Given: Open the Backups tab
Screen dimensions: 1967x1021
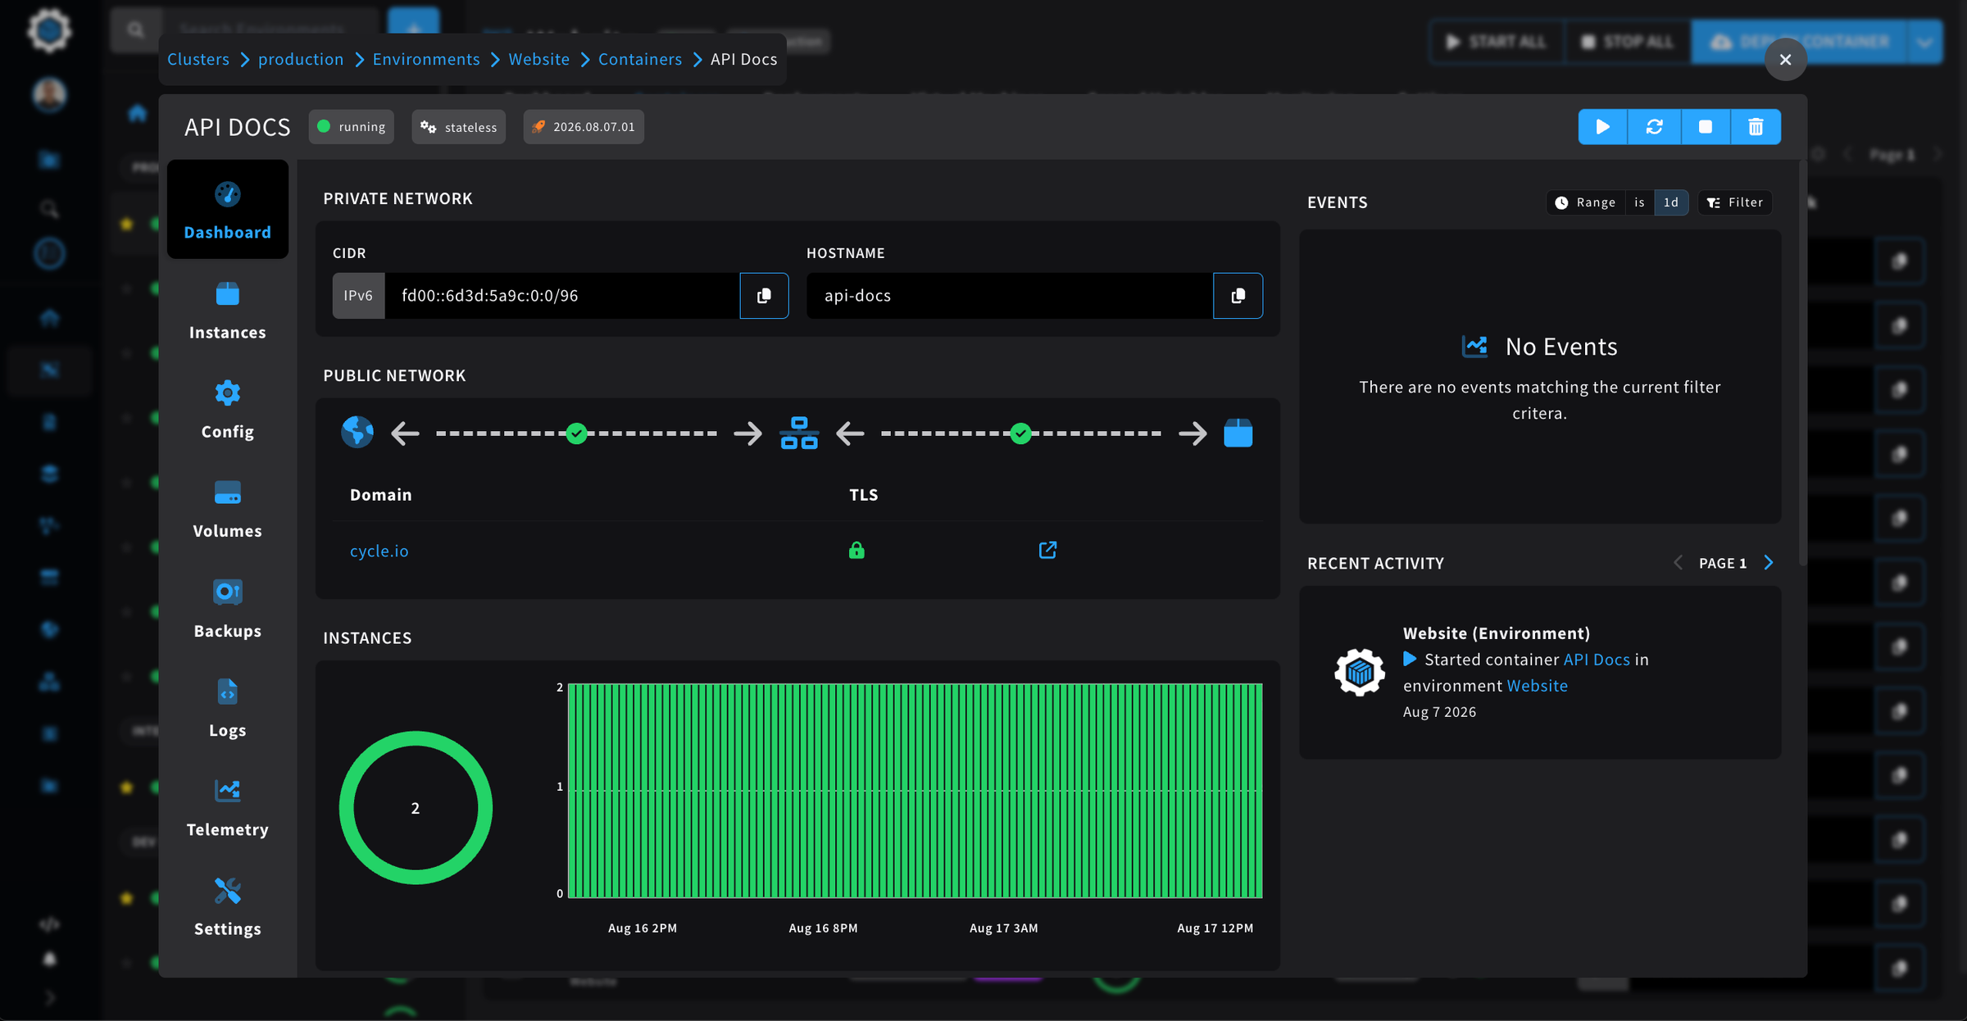Looking at the screenshot, I should [x=228, y=609].
